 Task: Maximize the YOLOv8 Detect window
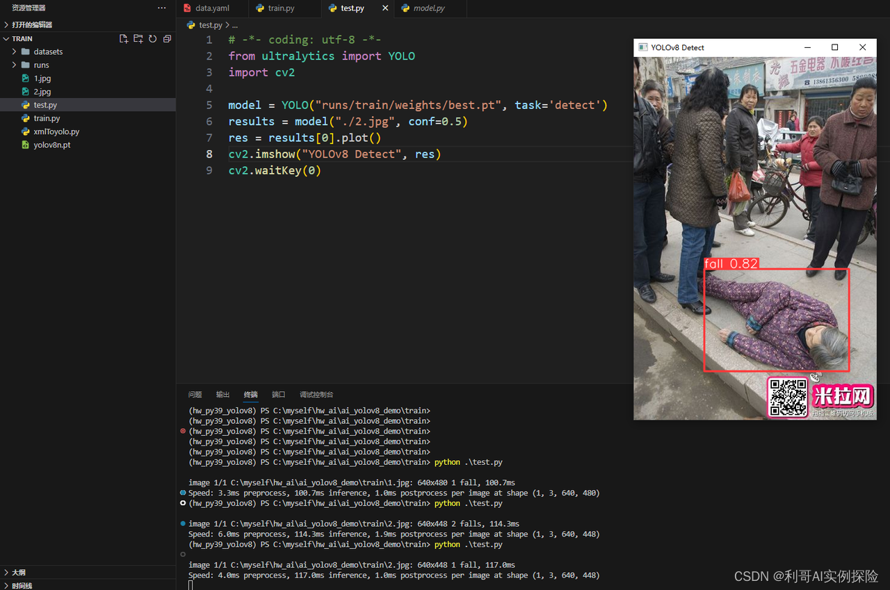pos(835,47)
